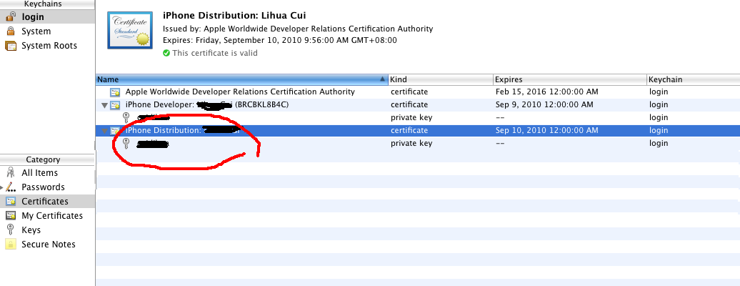Click 'private key' kind below iPhone Developer
This screenshot has height=286, width=740.
[x=411, y=117]
